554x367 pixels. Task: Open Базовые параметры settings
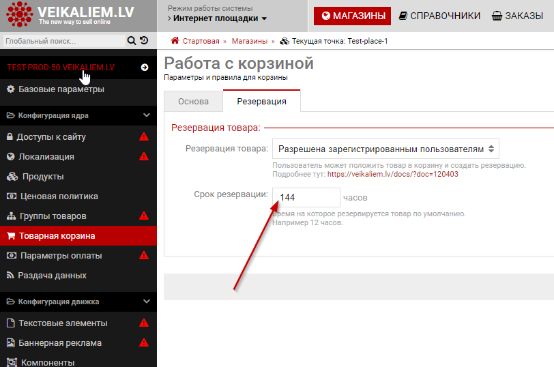[61, 89]
